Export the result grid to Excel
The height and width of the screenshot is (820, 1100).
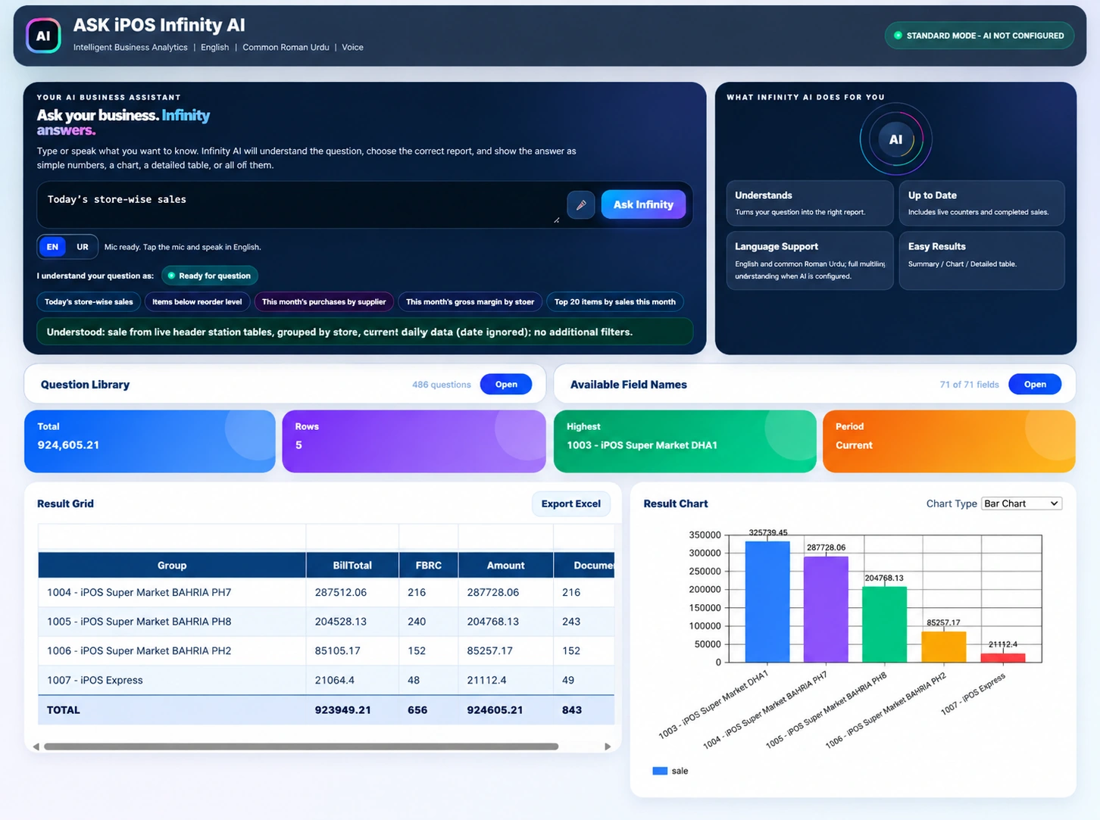pos(570,504)
